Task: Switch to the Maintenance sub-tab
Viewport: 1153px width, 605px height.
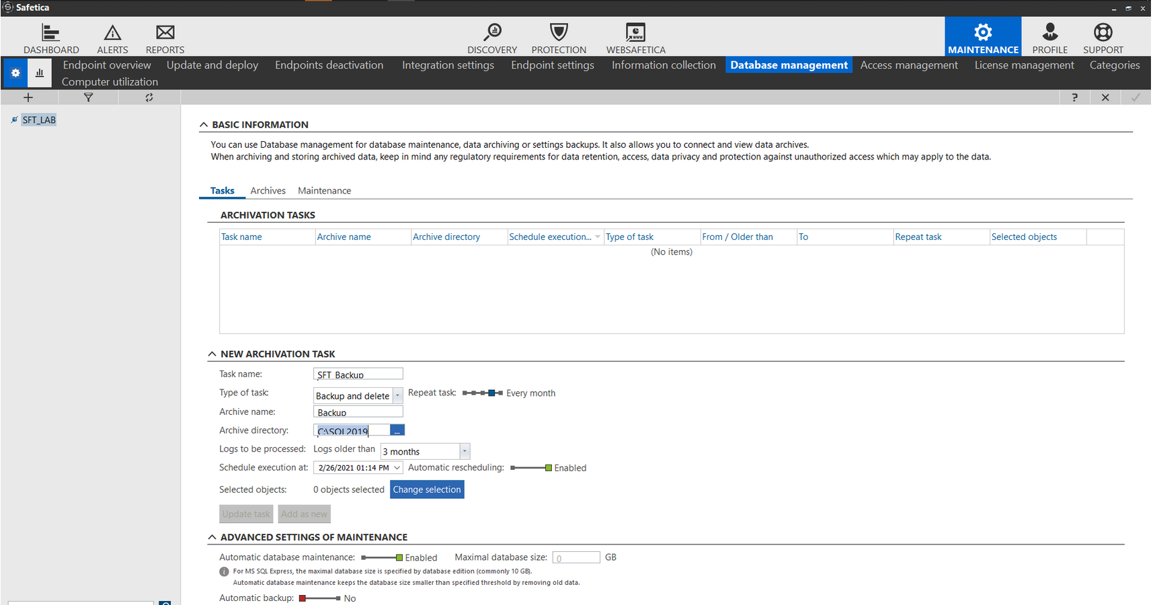Action: point(324,191)
